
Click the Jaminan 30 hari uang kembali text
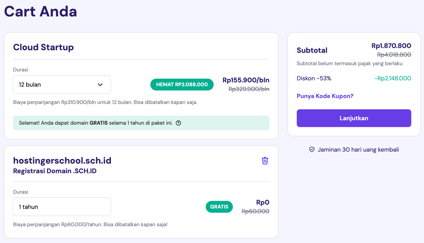tap(358, 149)
